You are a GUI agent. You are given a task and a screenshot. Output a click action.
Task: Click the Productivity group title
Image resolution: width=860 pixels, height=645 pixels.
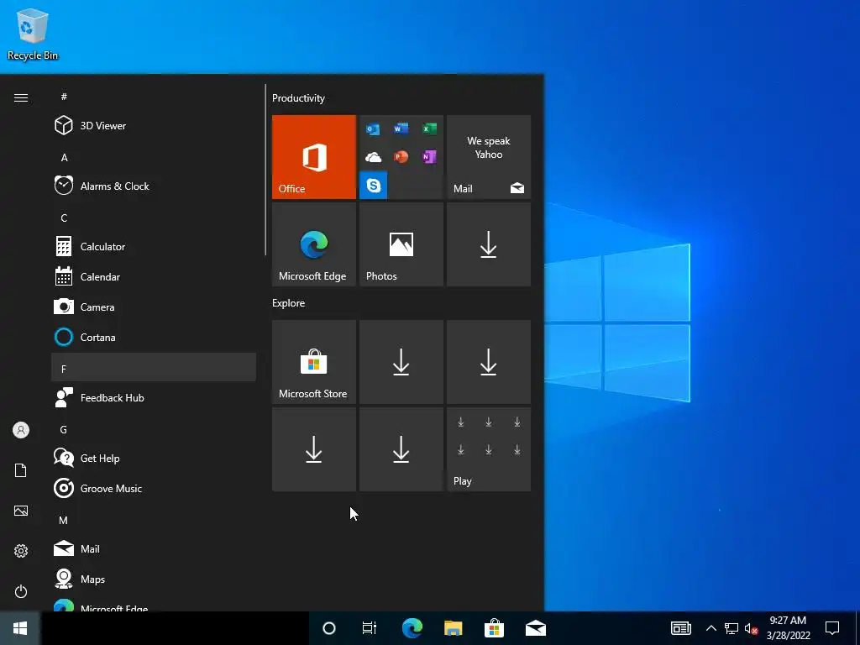pos(298,98)
